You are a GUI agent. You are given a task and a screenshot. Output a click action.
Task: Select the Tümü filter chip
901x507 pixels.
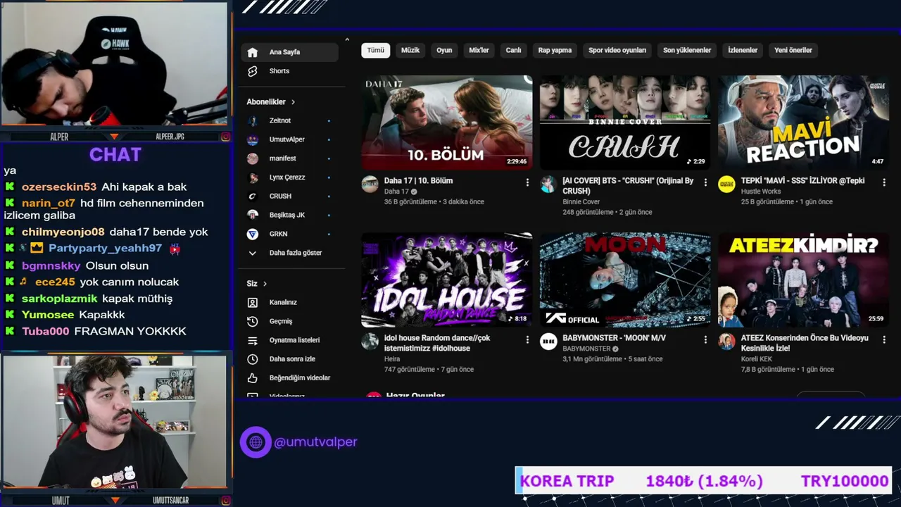pos(376,50)
